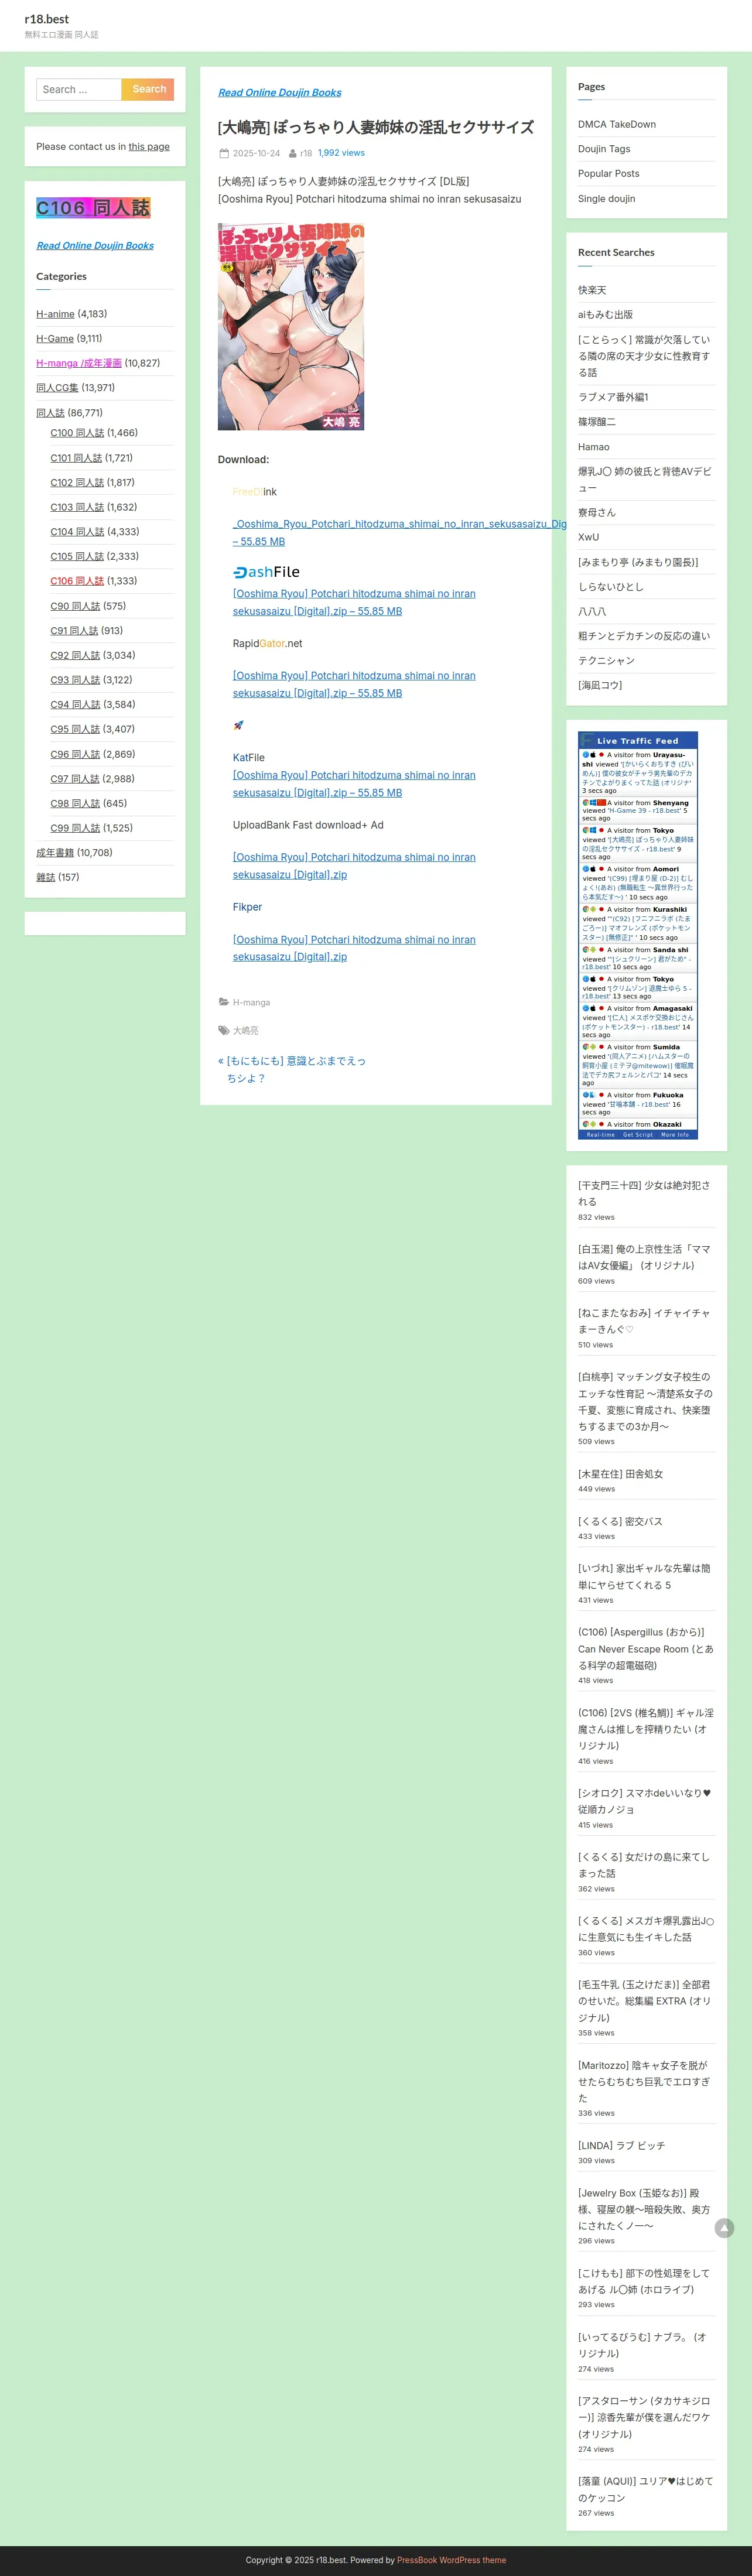Open 'Read Online Doujin Books' above post title
752x2576 pixels.
coord(279,92)
